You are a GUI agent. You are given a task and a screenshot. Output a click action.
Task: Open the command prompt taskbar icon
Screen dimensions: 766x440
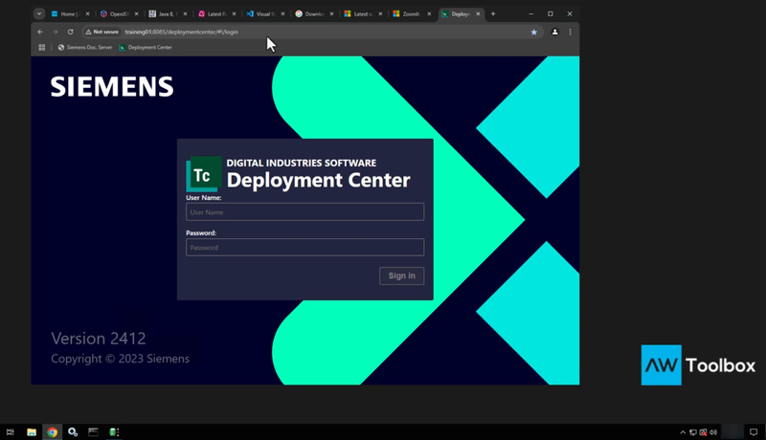coord(93,431)
